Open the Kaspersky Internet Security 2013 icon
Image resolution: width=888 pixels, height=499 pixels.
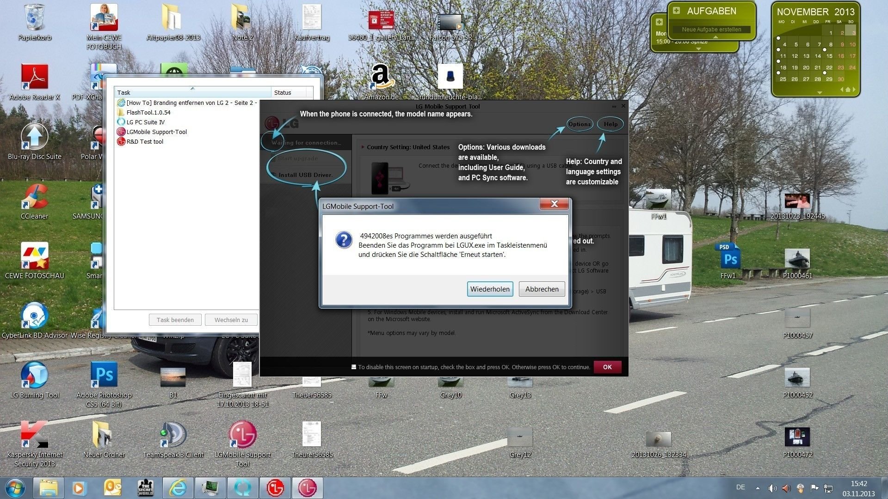pyautogui.click(x=35, y=444)
